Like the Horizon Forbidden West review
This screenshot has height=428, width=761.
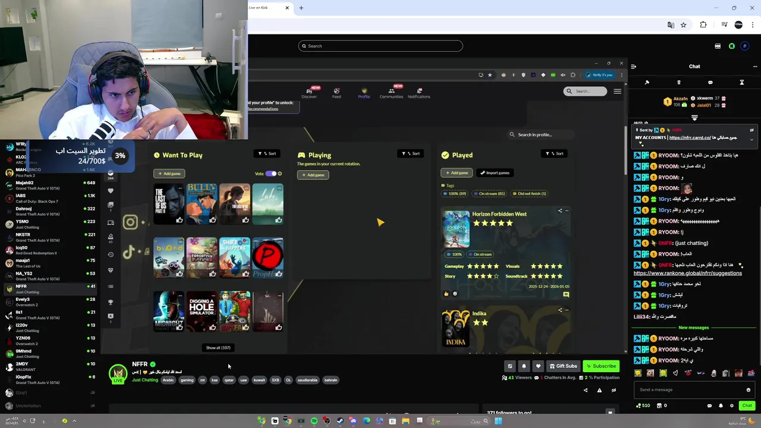coord(446,294)
